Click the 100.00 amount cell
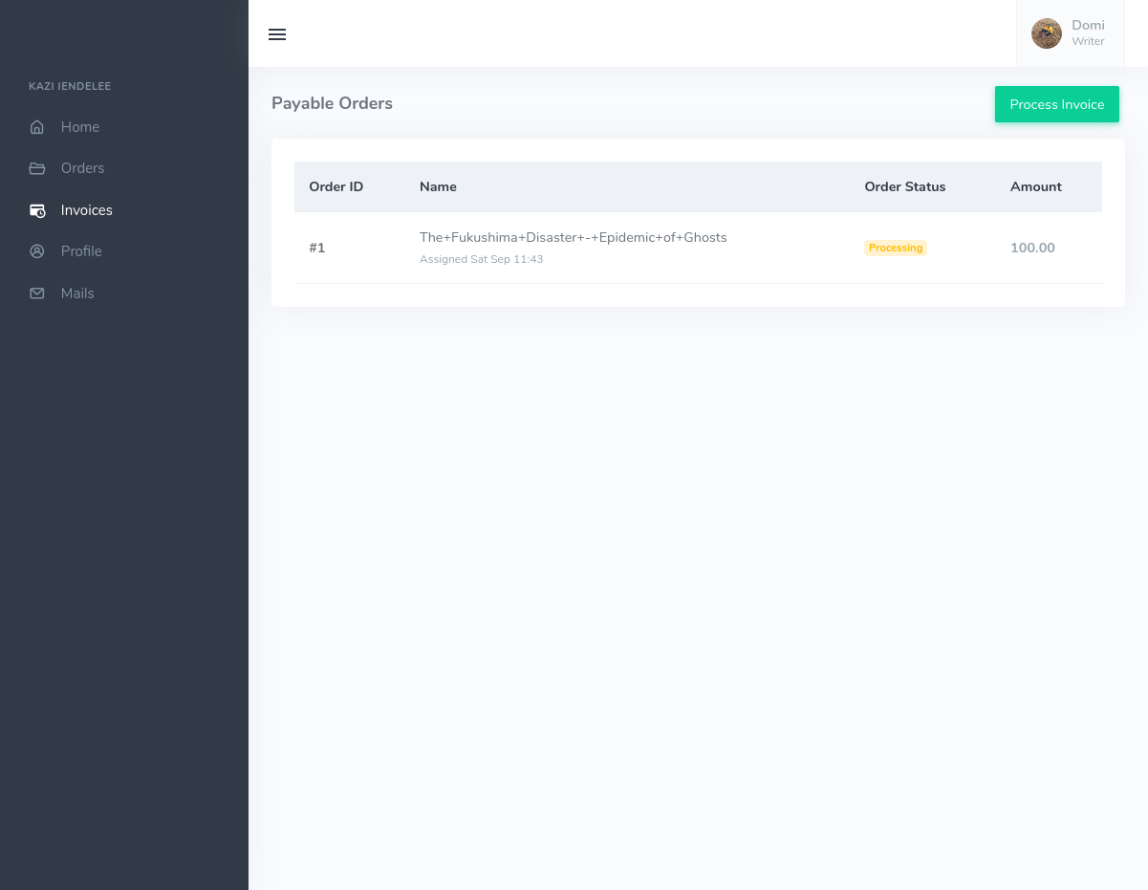 [x=1032, y=248]
